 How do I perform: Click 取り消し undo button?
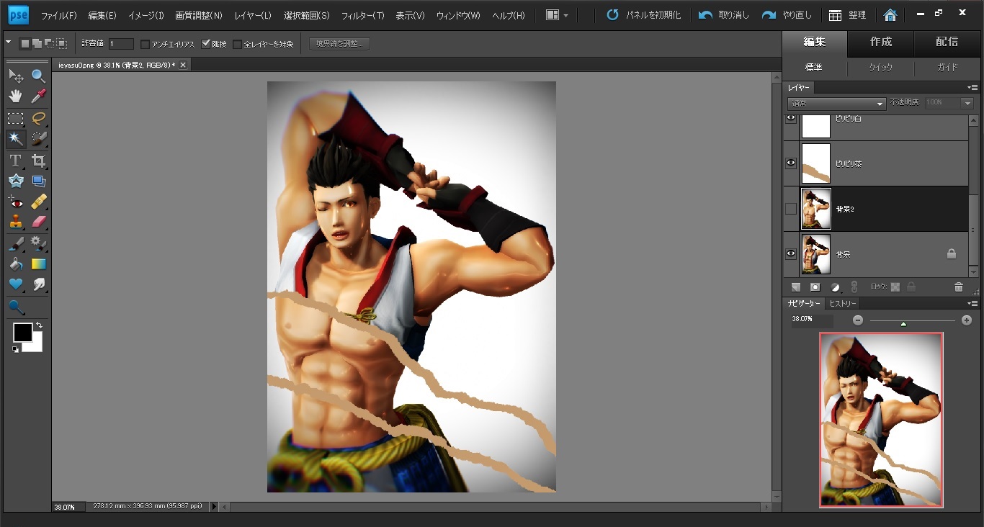tap(724, 15)
